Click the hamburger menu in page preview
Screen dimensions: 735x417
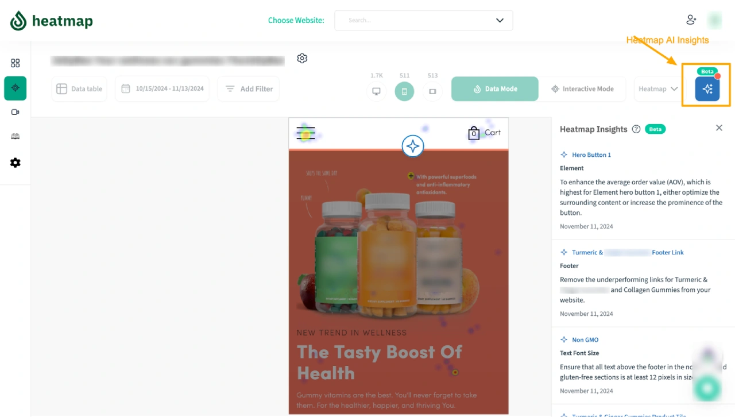point(305,133)
